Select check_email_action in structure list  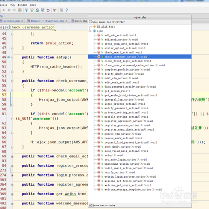tap(123, 52)
